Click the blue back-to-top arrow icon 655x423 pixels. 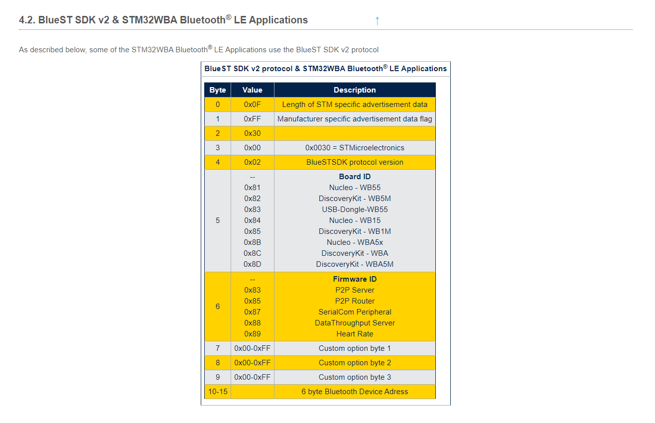(x=377, y=21)
